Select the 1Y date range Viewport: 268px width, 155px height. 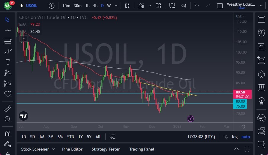click(80, 137)
